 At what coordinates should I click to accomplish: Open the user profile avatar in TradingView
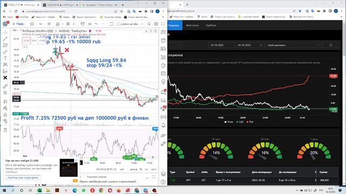[5, 24]
